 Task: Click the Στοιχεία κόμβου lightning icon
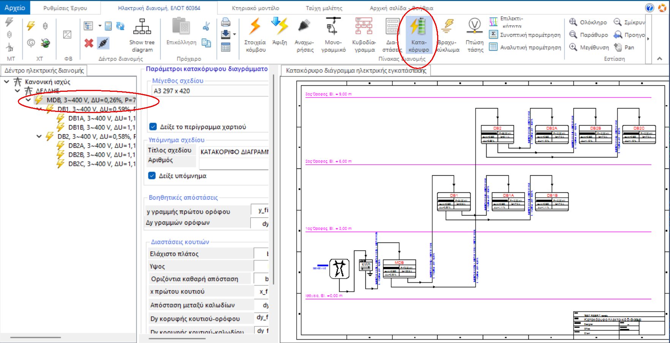(x=255, y=26)
